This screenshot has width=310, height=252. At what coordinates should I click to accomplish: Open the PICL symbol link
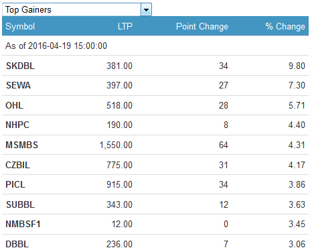coord(15,184)
